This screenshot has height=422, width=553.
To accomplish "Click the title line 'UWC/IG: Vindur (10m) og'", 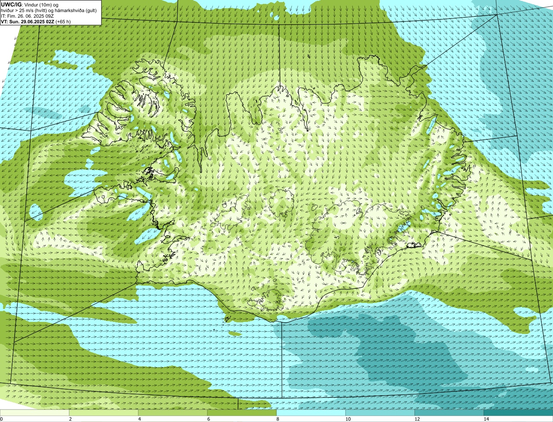I will point(30,4).
